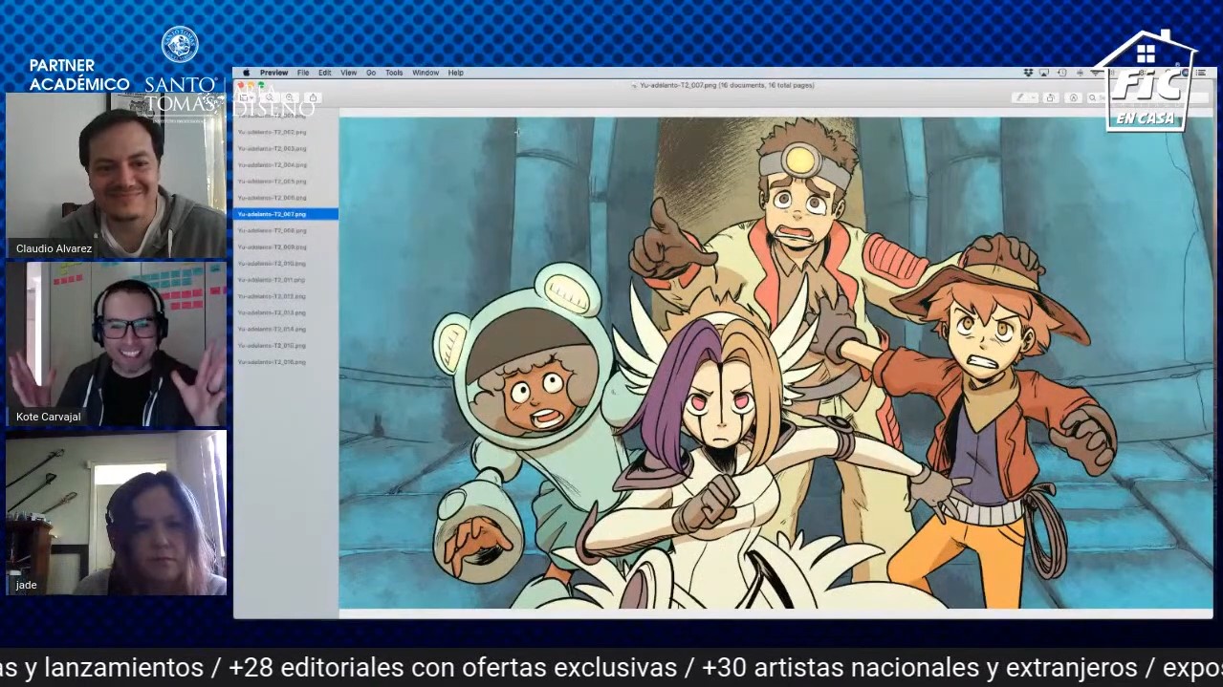
Task: Open the Tools menu
Action: click(x=394, y=73)
